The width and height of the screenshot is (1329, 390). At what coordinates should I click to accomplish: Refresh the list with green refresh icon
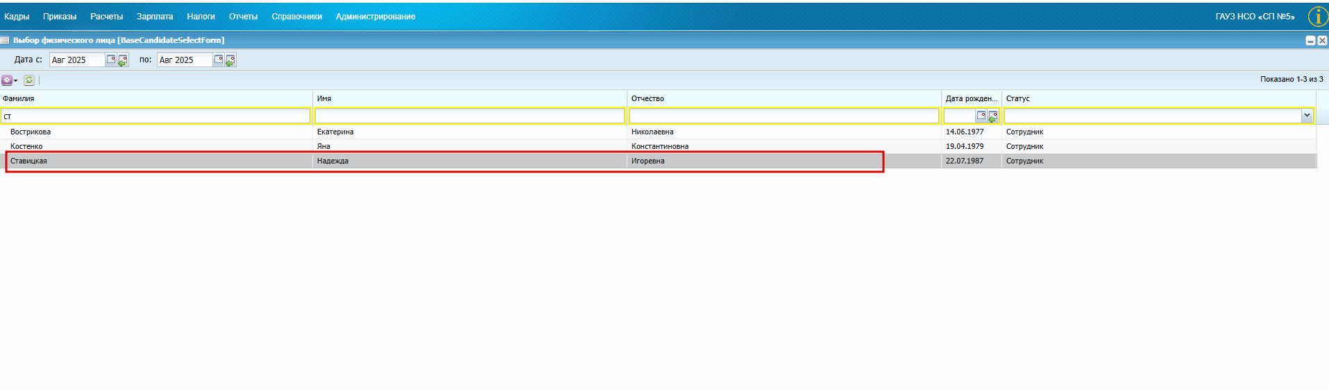click(x=29, y=80)
